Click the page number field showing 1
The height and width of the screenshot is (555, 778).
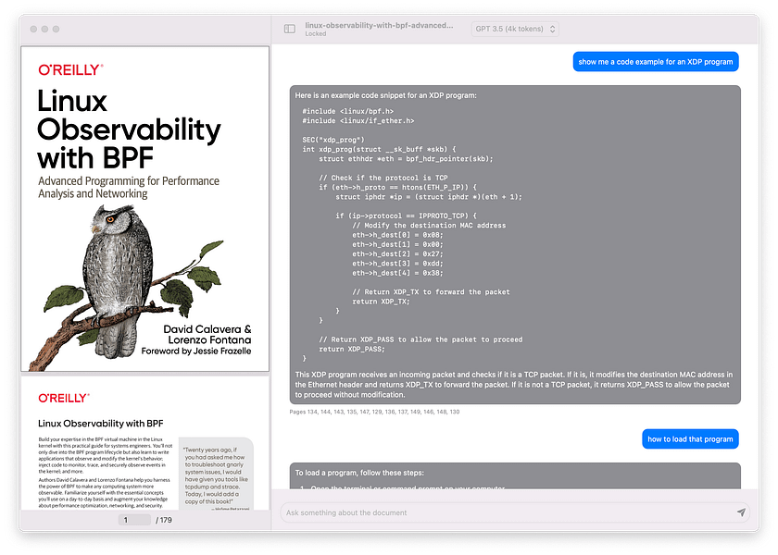point(134,520)
